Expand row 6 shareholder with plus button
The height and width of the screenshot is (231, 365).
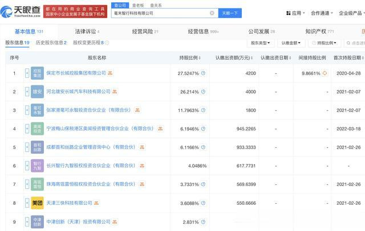[x=27, y=166]
